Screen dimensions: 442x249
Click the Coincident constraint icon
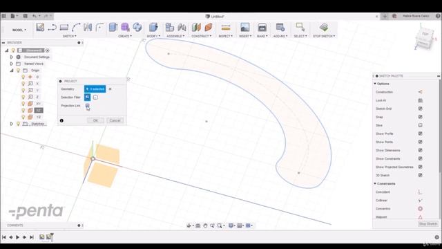coord(420,192)
